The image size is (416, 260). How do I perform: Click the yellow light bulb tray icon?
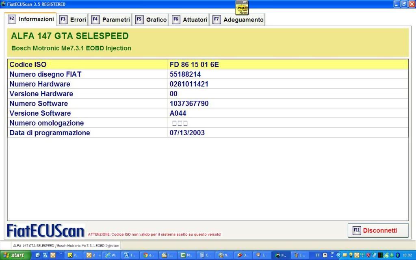point(351,255)
